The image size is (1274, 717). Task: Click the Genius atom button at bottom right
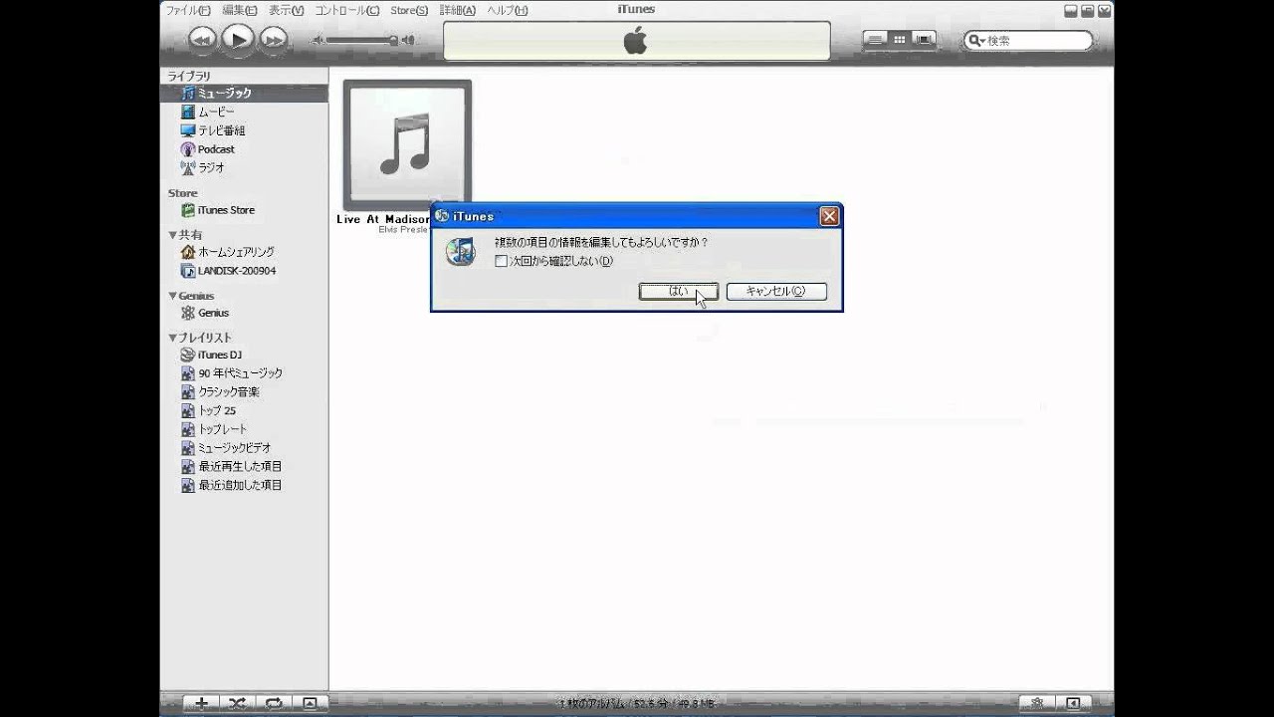pyautogui.click(x=1037, y=703)
